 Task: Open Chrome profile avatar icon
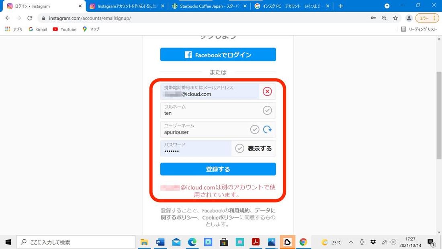pos(409,18)
